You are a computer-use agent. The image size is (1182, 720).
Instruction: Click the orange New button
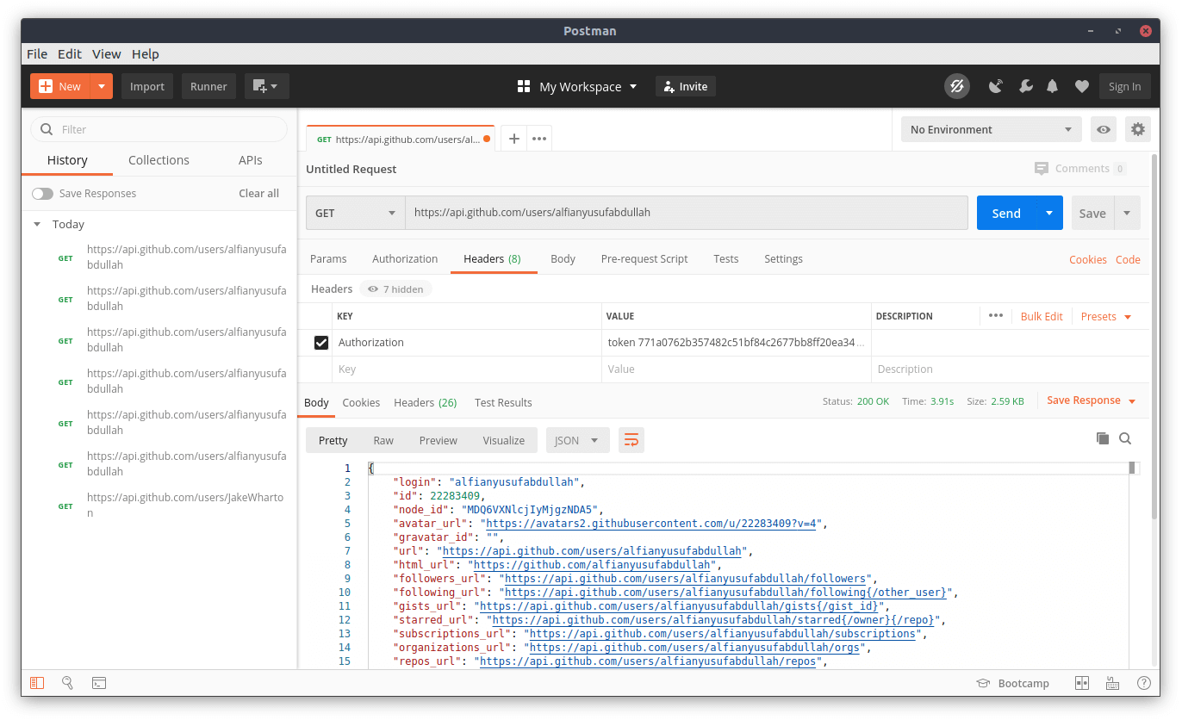click(60, 86)
